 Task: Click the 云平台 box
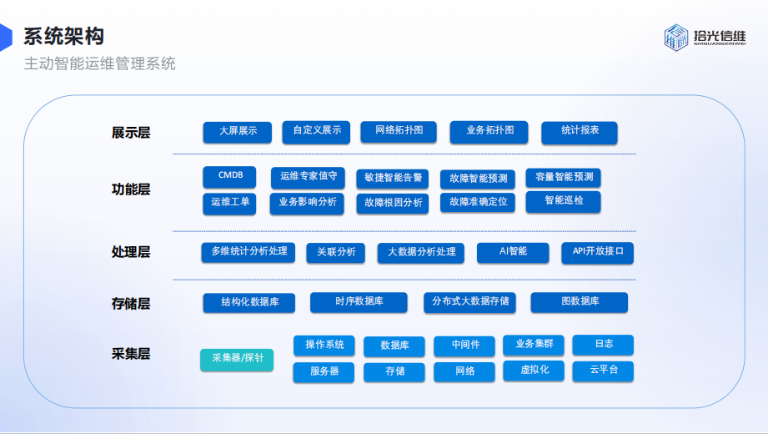click(x=603, y=371)
